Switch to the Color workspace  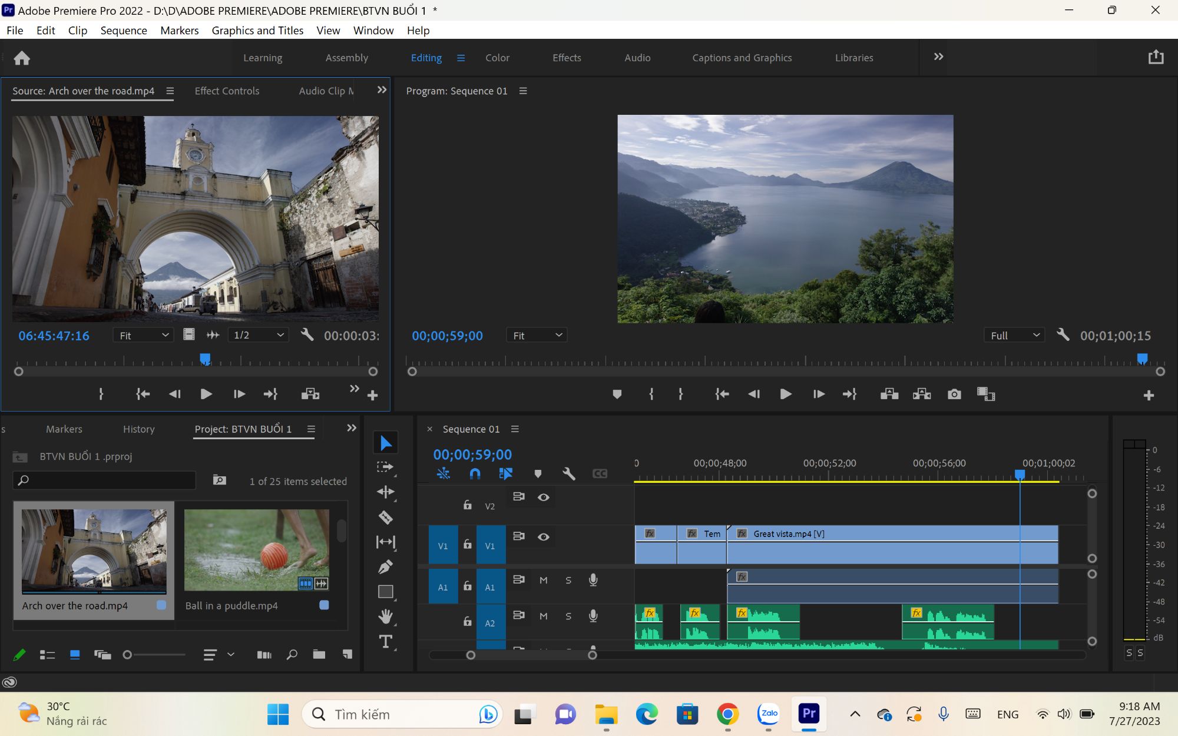point(497,58)
